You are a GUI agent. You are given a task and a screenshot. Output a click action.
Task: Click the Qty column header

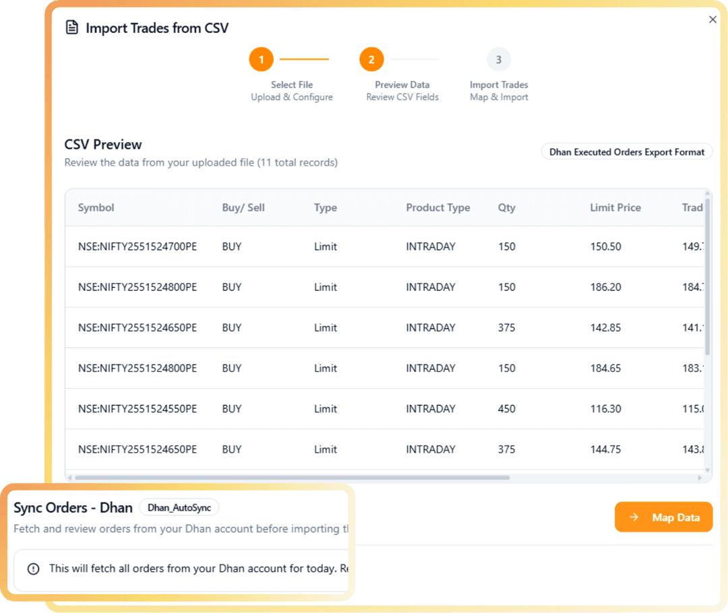pos(506,207)
